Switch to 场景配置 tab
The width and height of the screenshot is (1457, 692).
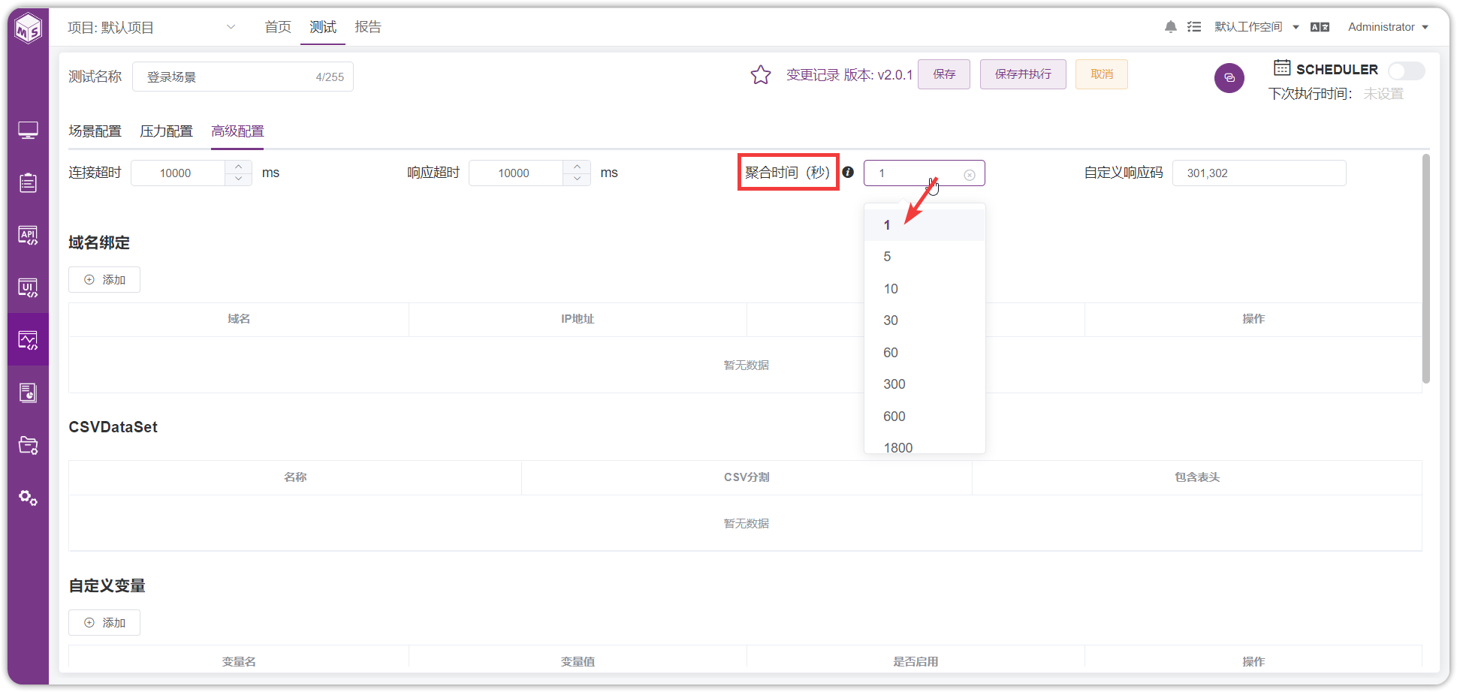[95, 131]
